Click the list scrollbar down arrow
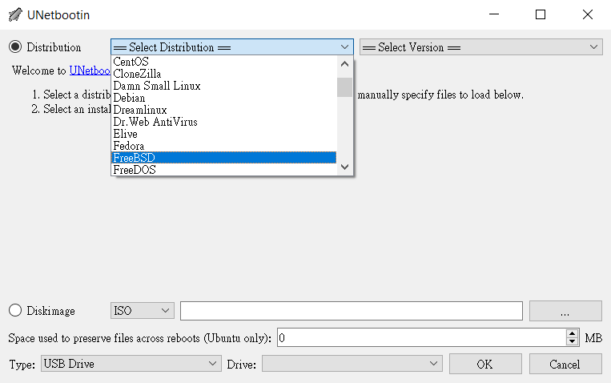The image size is (611, 383). point(344,167)
